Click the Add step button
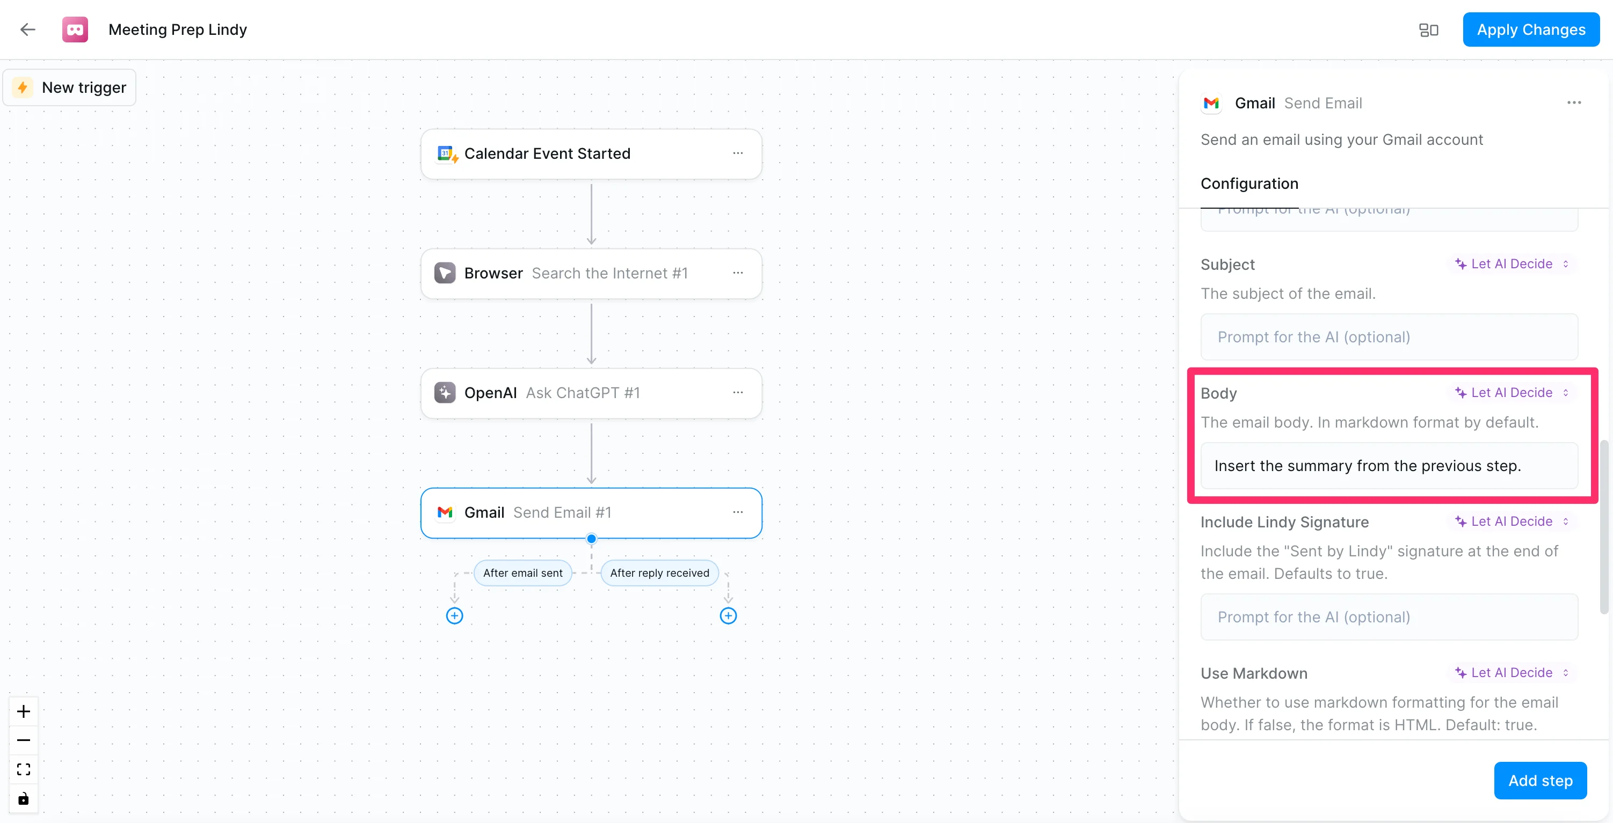Screen dimensions: 1613x823 (x=1540, y=780)
